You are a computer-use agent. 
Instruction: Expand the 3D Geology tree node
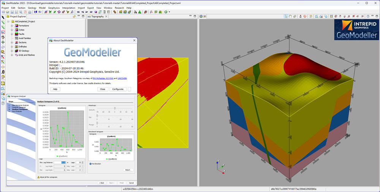tap(12, 51)
